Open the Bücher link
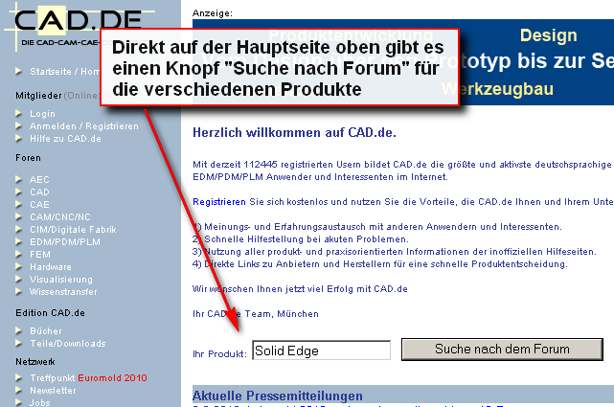Screen dimensions: 614x407 pyautogui.click(x=46, y=331)
